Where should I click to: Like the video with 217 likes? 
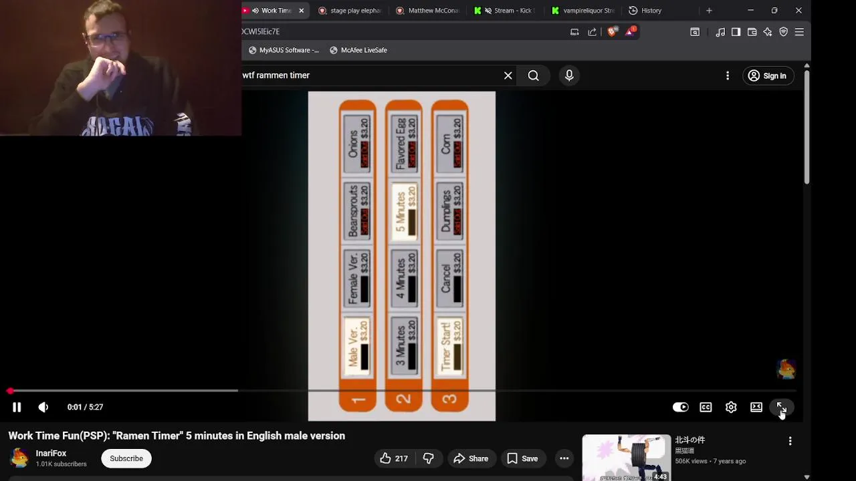(394, 458)
